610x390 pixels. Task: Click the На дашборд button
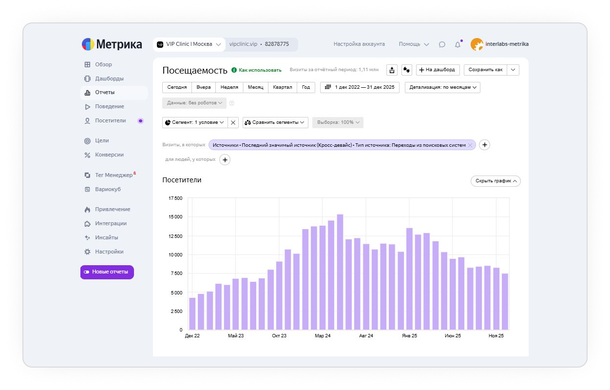coord(438,70)
